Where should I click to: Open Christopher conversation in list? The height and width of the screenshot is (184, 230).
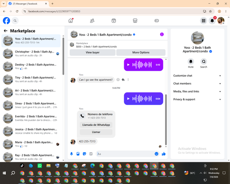click(x=31, y=54)
